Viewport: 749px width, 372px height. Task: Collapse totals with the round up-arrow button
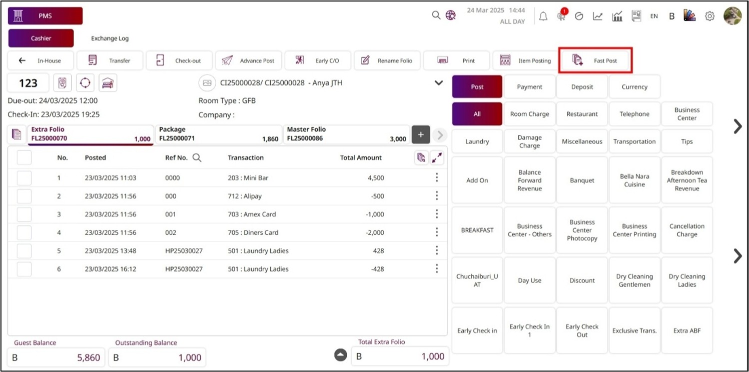click(x=340, y=355)
